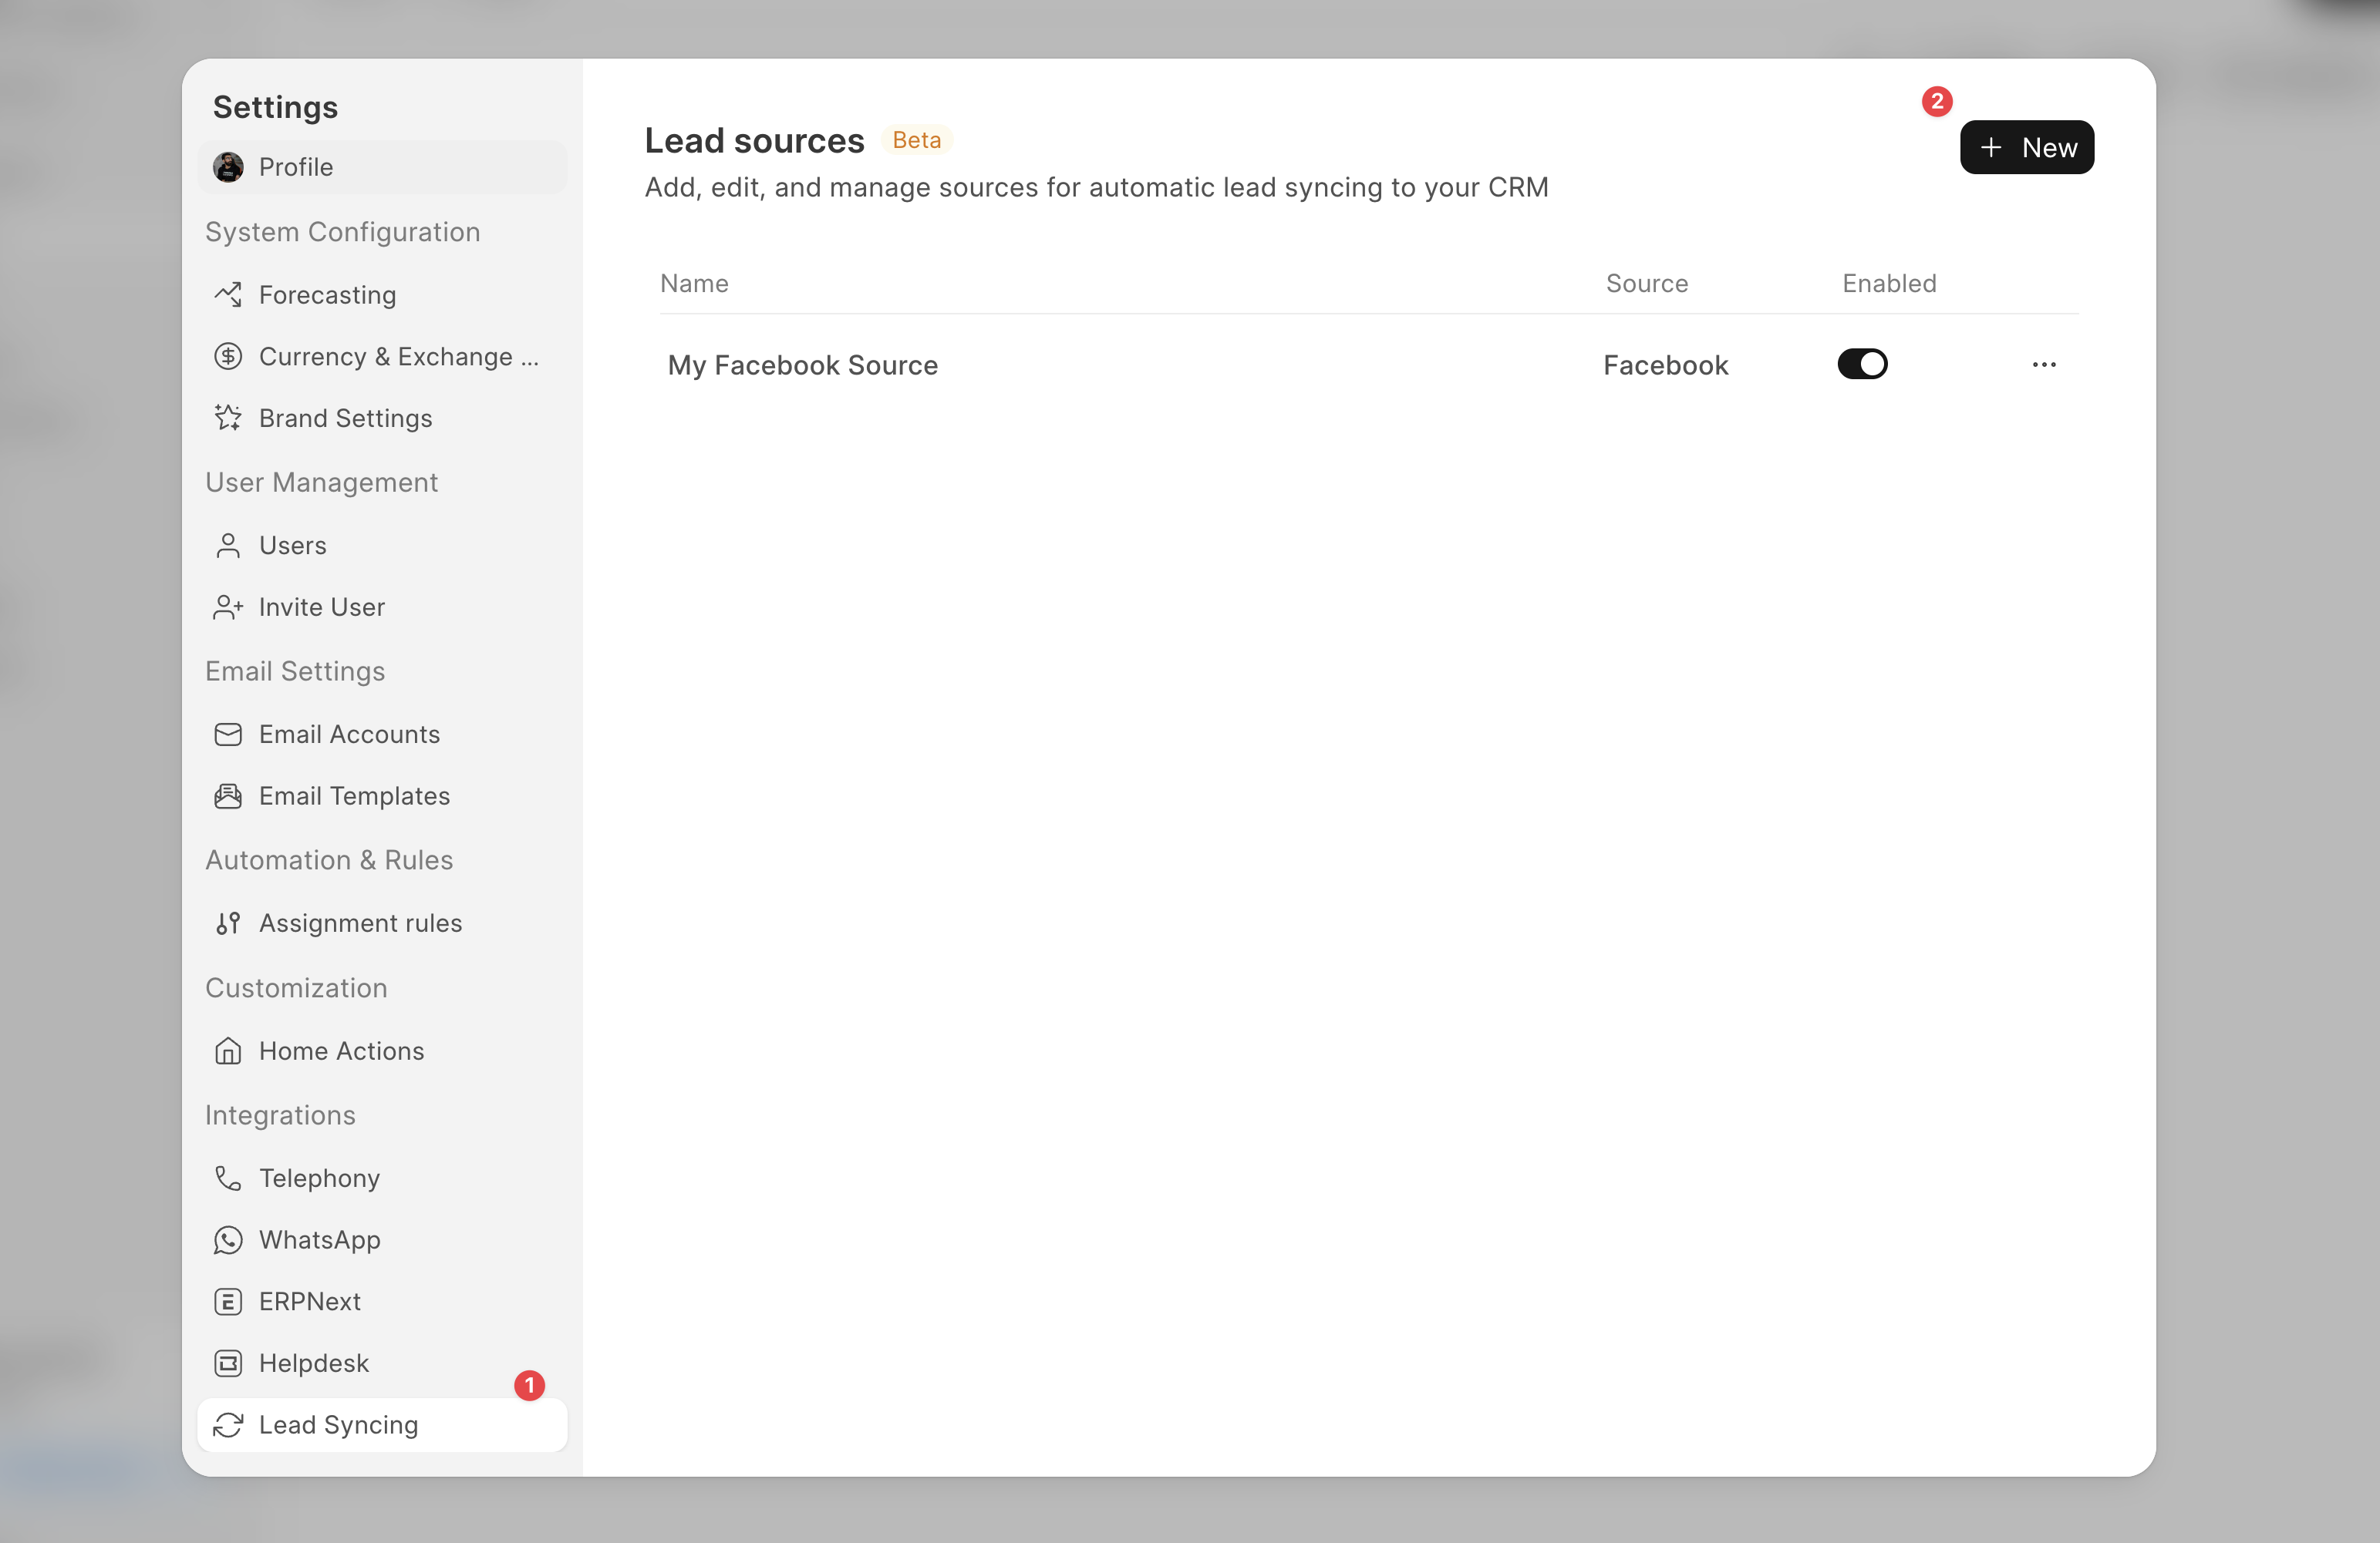Open the Telephony integration
Image resolution: width=2380 pixels, height=1543 pixels.
pos(319,1178)
